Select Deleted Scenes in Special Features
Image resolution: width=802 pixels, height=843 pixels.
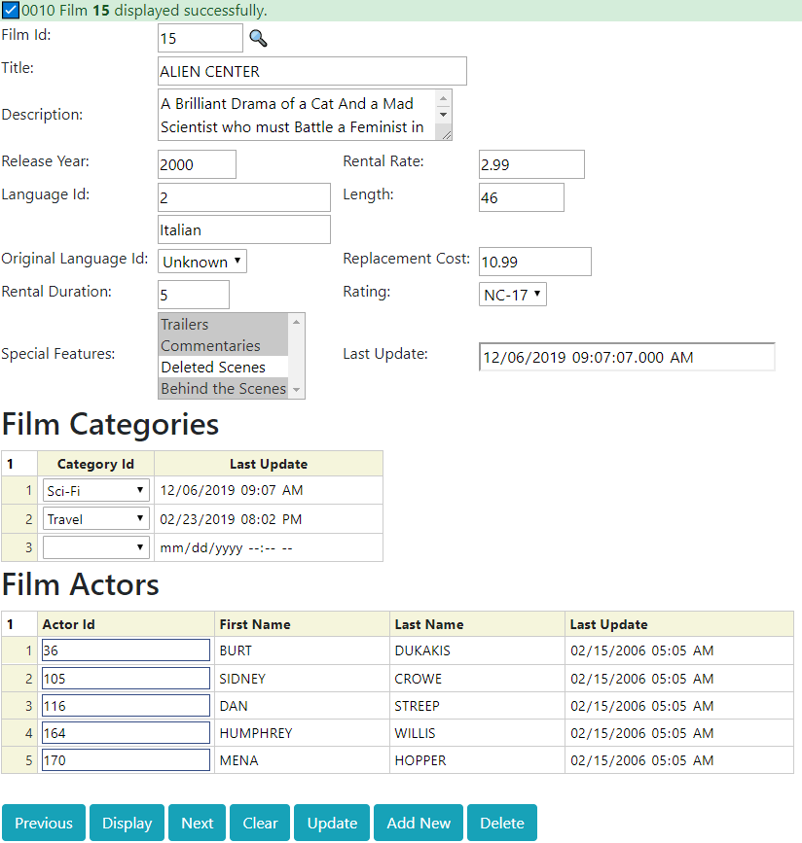[223, 367]
